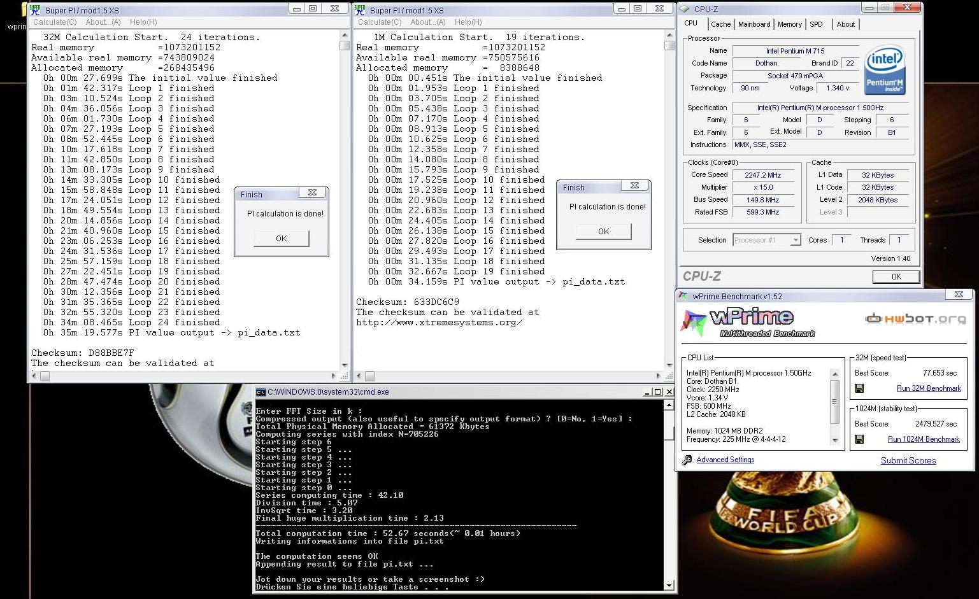Image resolution: width=979 pixels, height=599 pixels.
Task: Close the Finish dialog in the 32M Super PI window
Action: (x=312, y=192)
